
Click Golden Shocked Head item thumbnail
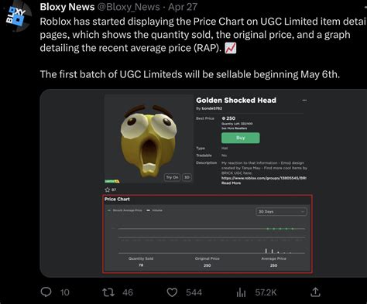point(149,139)
